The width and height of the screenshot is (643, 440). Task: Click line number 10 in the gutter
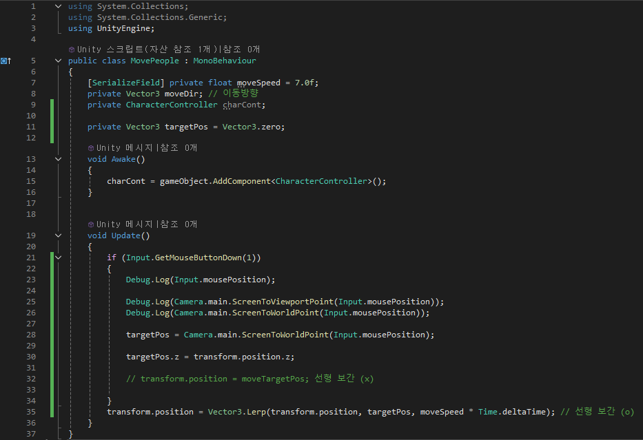[x=31, y=116]
